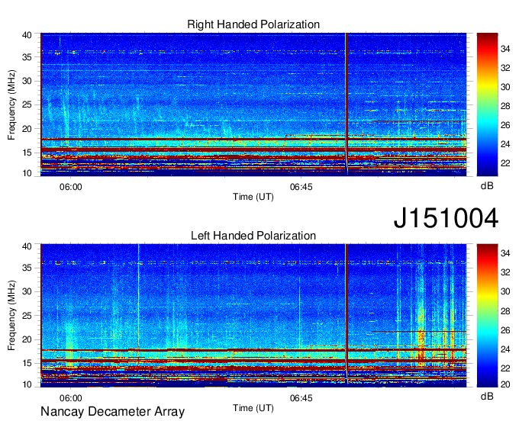This screenshot has width=519, height=421.
Task: Click the bottom panel 06:45 time label
Action: [301, 398]
